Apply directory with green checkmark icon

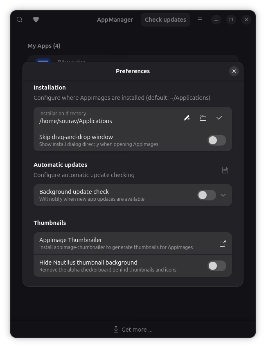point(219,118)
